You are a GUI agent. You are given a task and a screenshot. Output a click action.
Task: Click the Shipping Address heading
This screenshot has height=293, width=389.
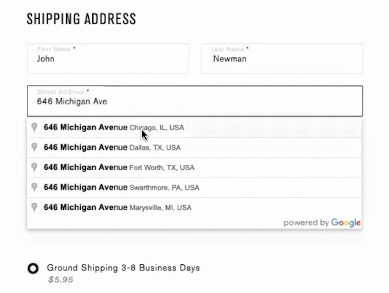81,19
